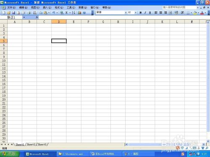Click the Currency style icon
Screen dimensions: 210x157
click(x=176, y=13)
